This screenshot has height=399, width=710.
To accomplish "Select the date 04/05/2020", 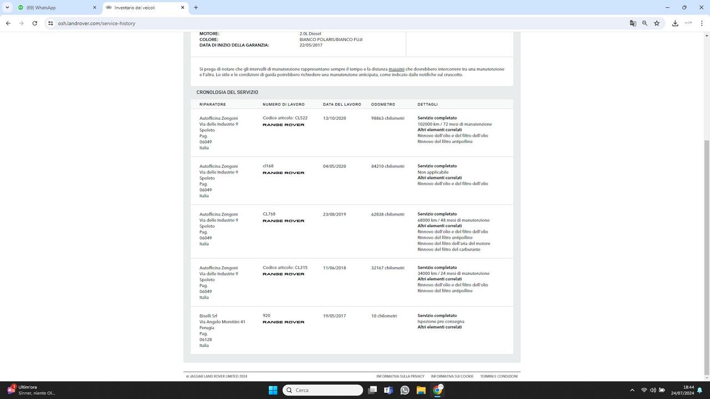I will pos(334,166).
